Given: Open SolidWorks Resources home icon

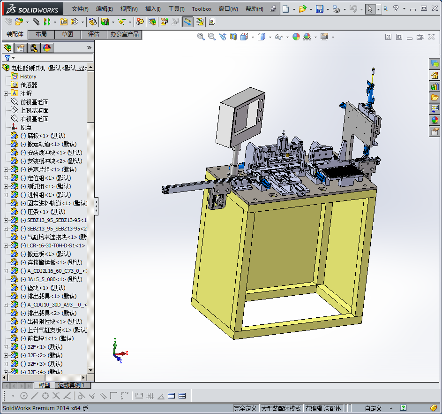Looking at the screenshot, I should coord(435,75).
